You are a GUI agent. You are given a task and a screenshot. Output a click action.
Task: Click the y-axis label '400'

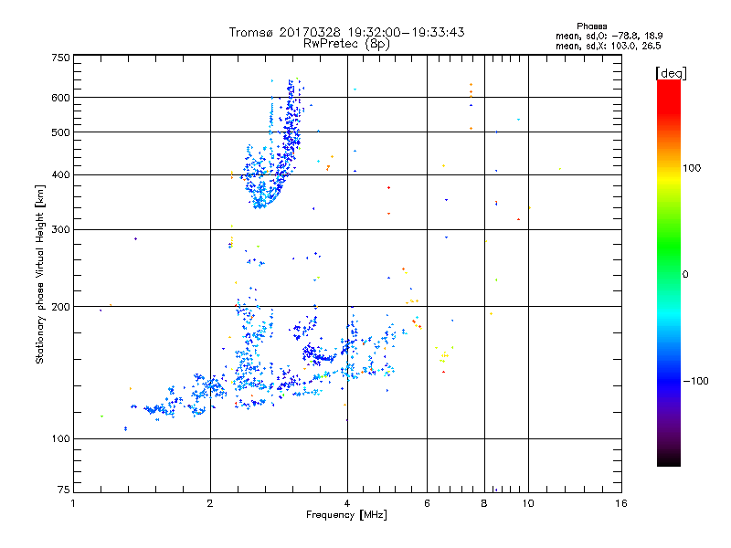[60, 175]
